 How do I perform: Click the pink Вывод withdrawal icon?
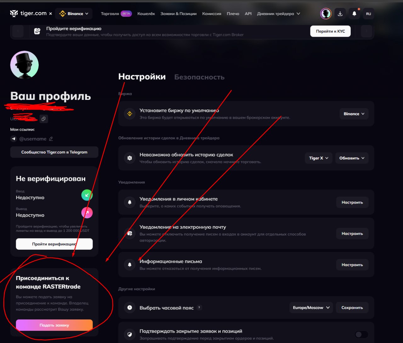tap(87, 213)
